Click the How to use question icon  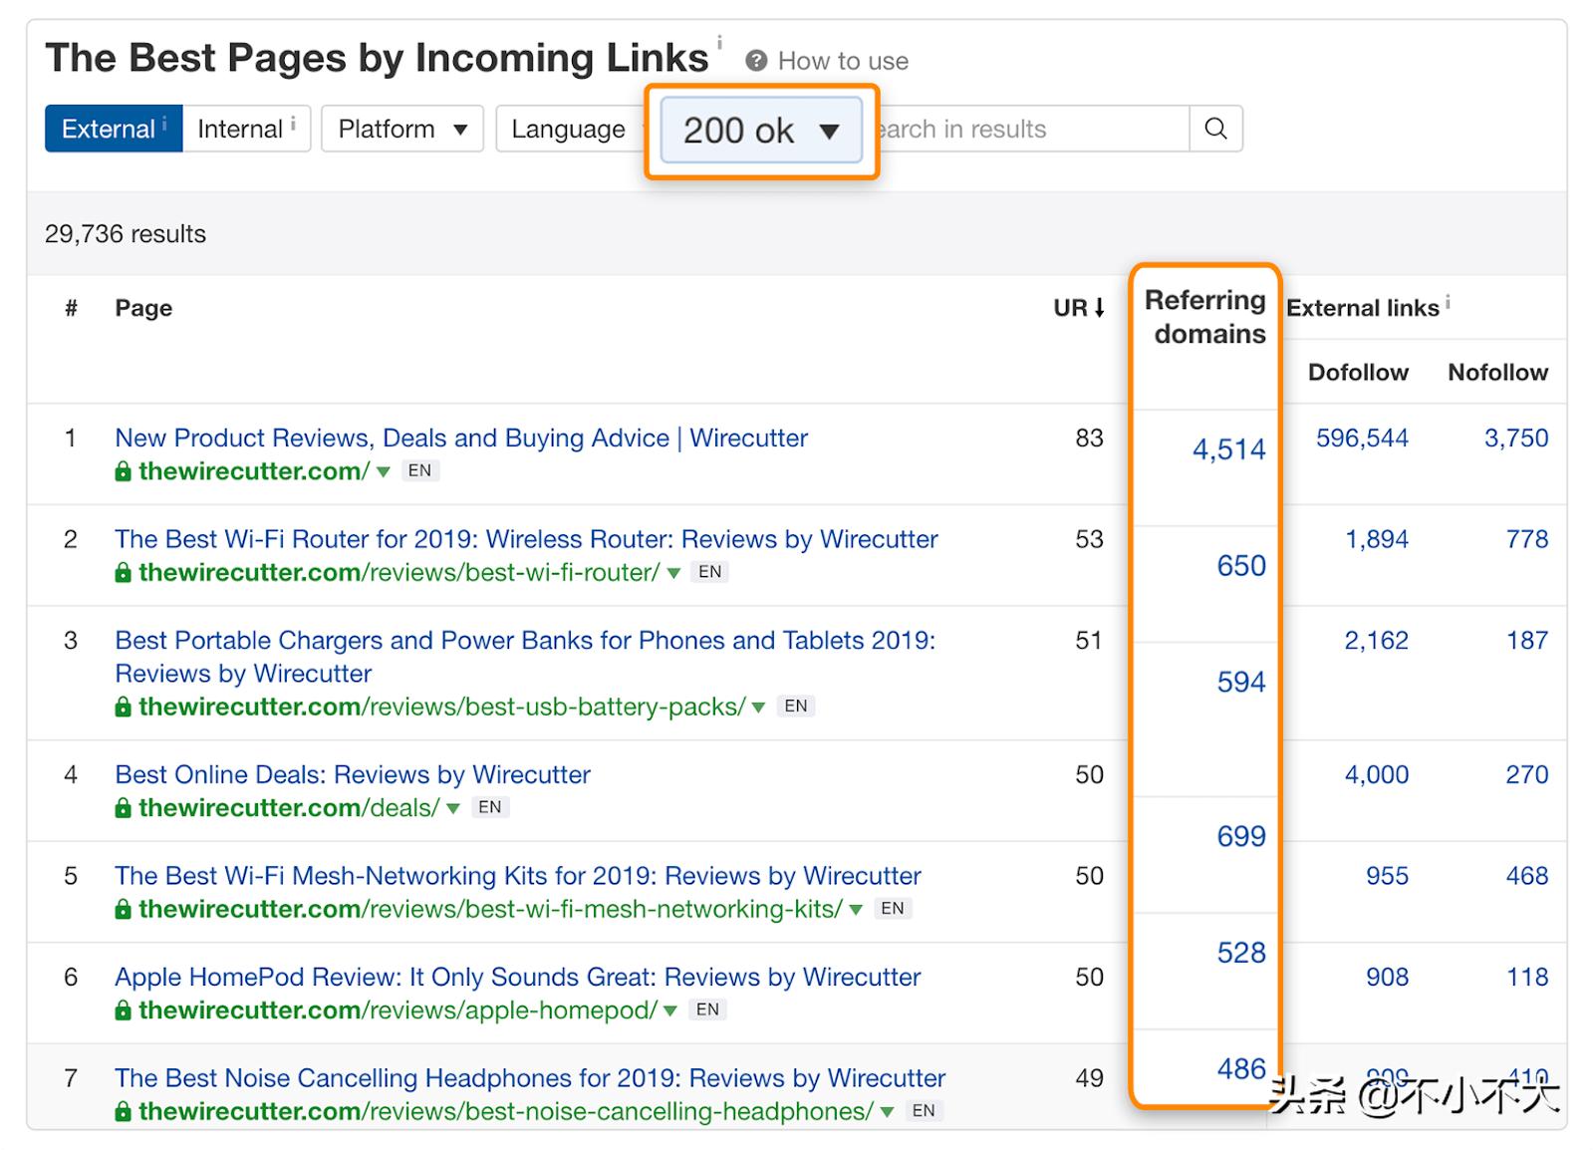[756, 61]
